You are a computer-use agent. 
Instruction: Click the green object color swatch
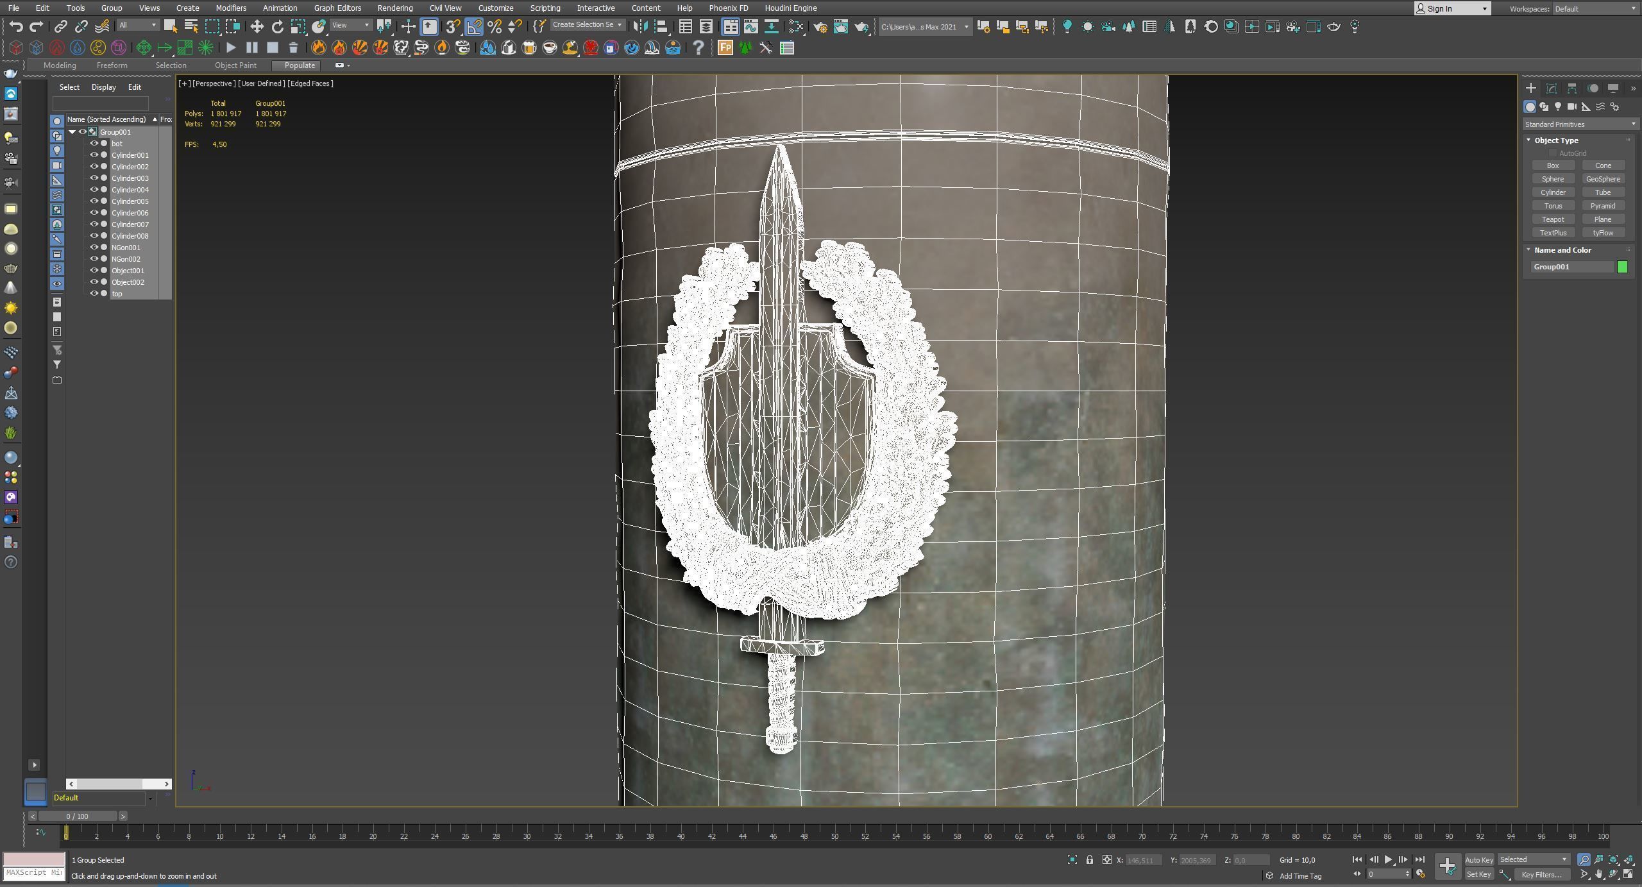coord(1622,267)
